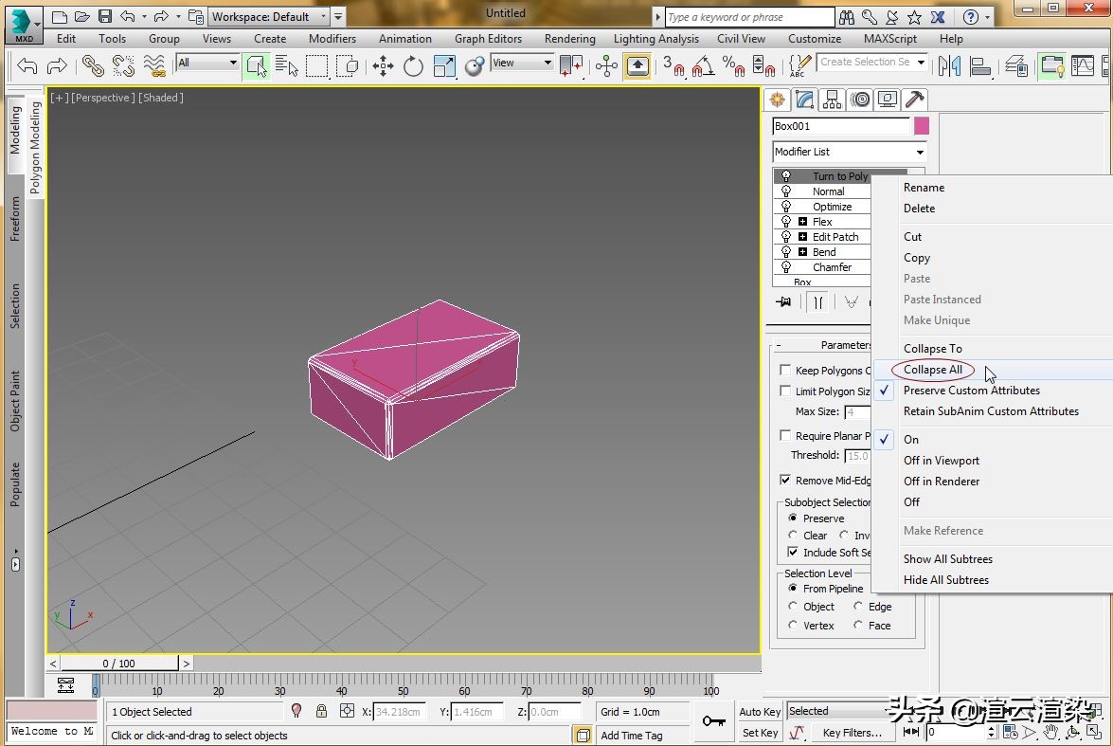This screenshot has width=1113, height=746.
Task: Select the Vertex radio button under Selection Level
Action: pyautogui.click(x=793, y=625)
